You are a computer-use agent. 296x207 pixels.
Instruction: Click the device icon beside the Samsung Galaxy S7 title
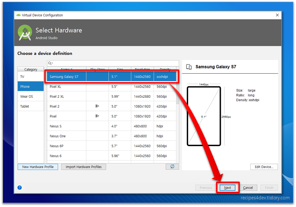(189, 67)
